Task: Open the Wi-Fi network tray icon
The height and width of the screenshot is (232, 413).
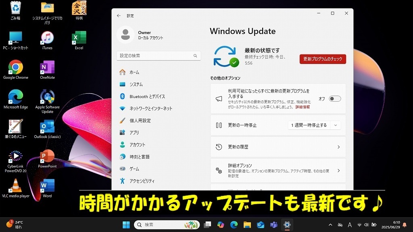Action: [x=359, y=225]
